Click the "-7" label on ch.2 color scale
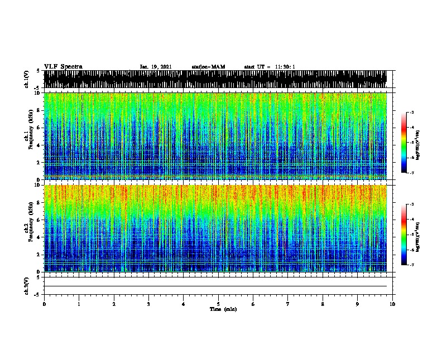This screenshot has height=341, width=442. coord(411,265)
